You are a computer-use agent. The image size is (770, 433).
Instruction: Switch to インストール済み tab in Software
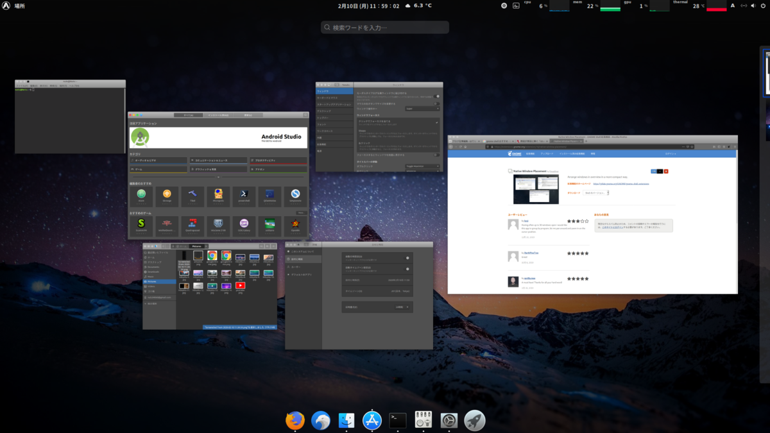click(x=218, y=115)
